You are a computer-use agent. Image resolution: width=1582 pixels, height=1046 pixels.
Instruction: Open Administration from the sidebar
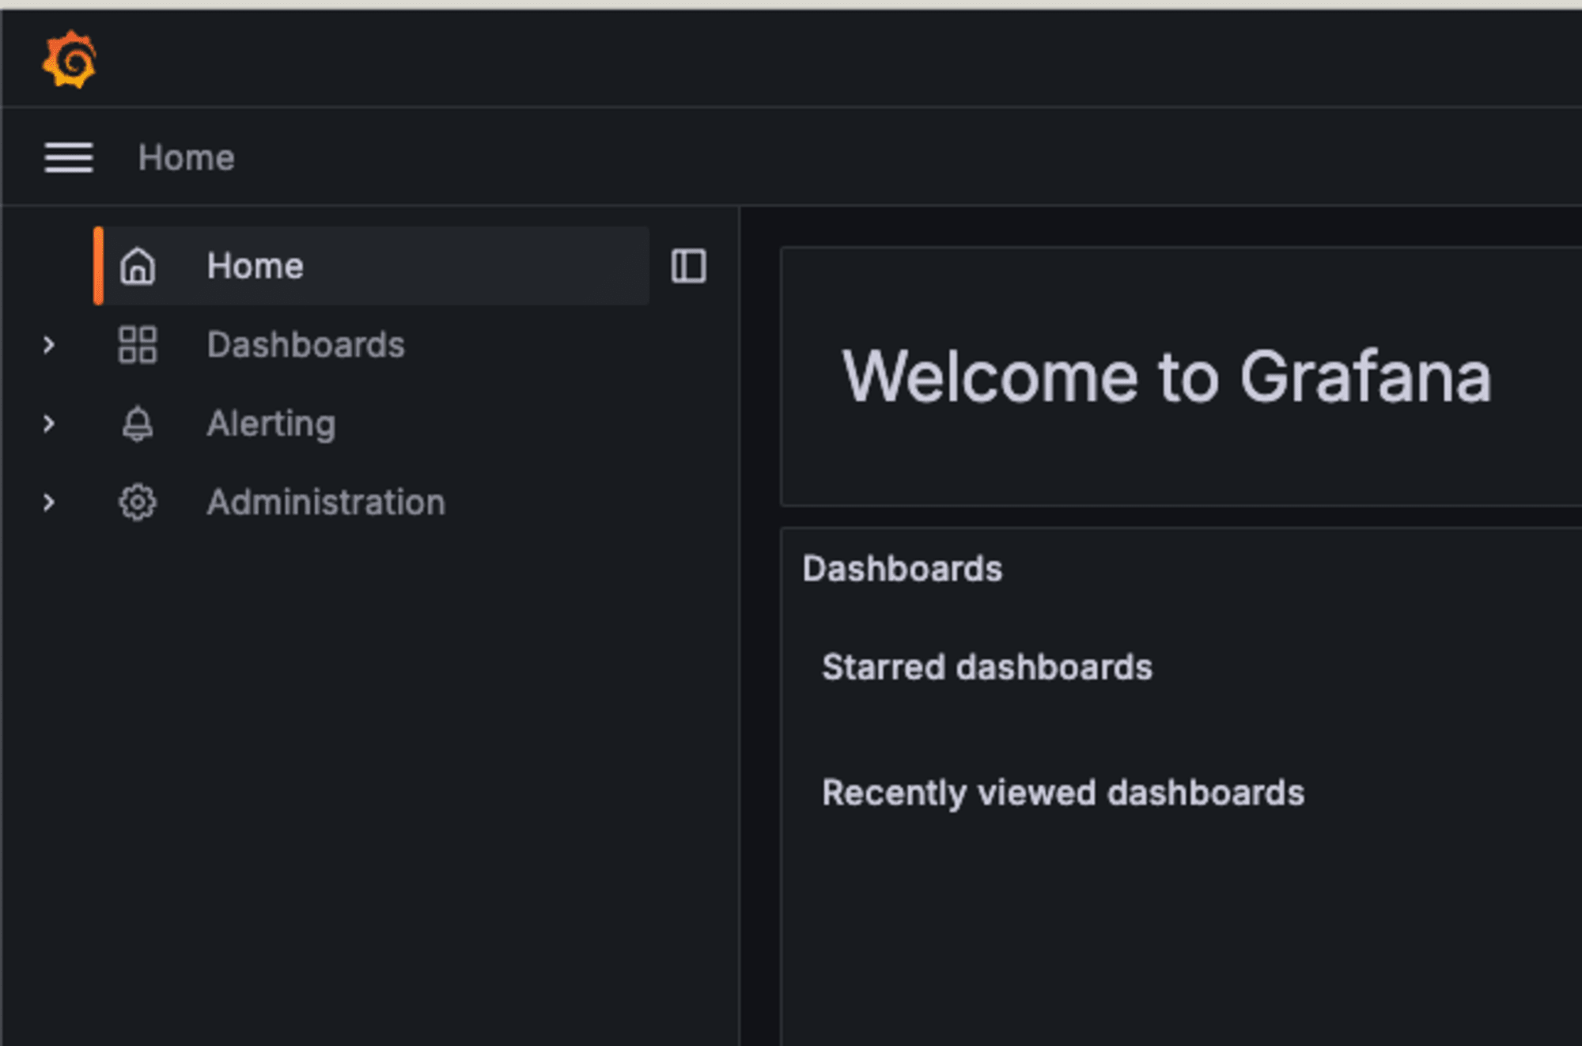(326, 502)
